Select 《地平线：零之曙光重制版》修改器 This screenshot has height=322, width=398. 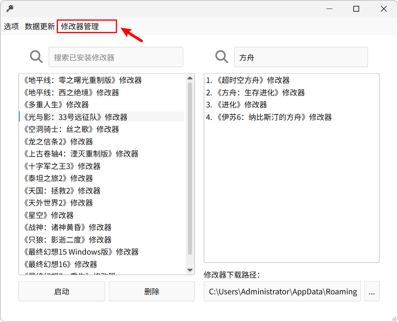click(102, 80)
